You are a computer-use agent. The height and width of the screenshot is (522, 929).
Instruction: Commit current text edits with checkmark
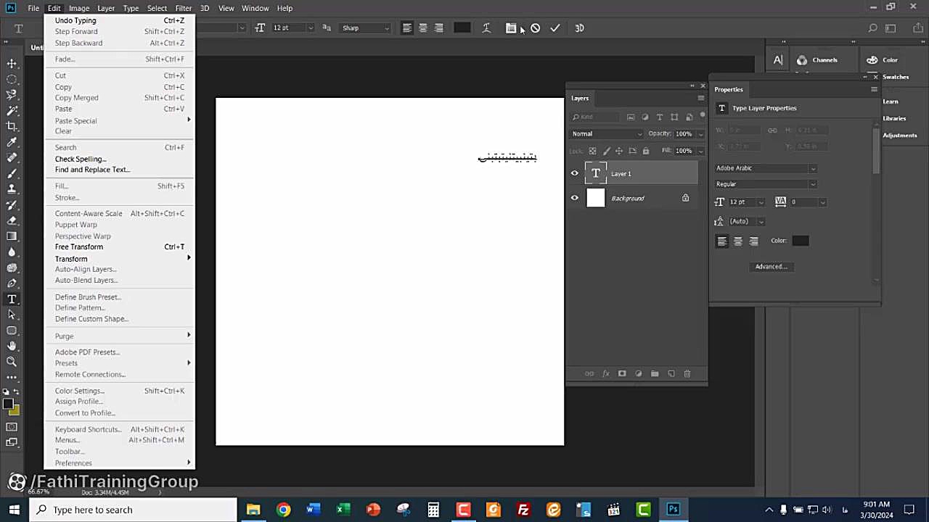click(x=555, y=28)
